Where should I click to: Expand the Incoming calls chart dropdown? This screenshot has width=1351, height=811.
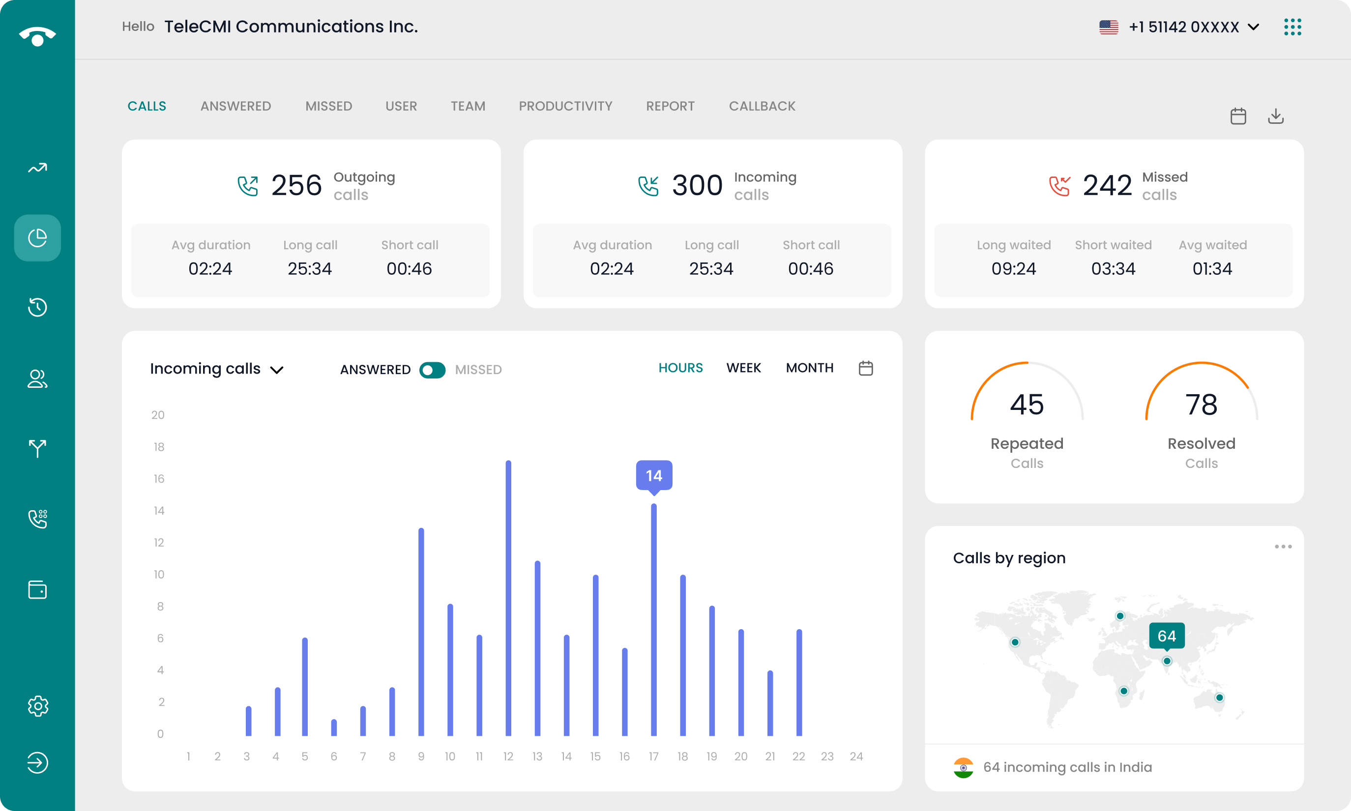coord(217,369)
